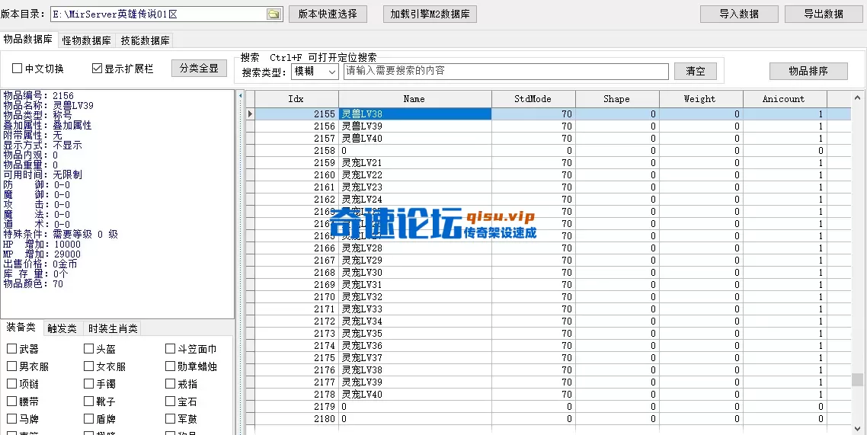Click the Idx cell 2180
Screen dimensions: 867x435
296,418
